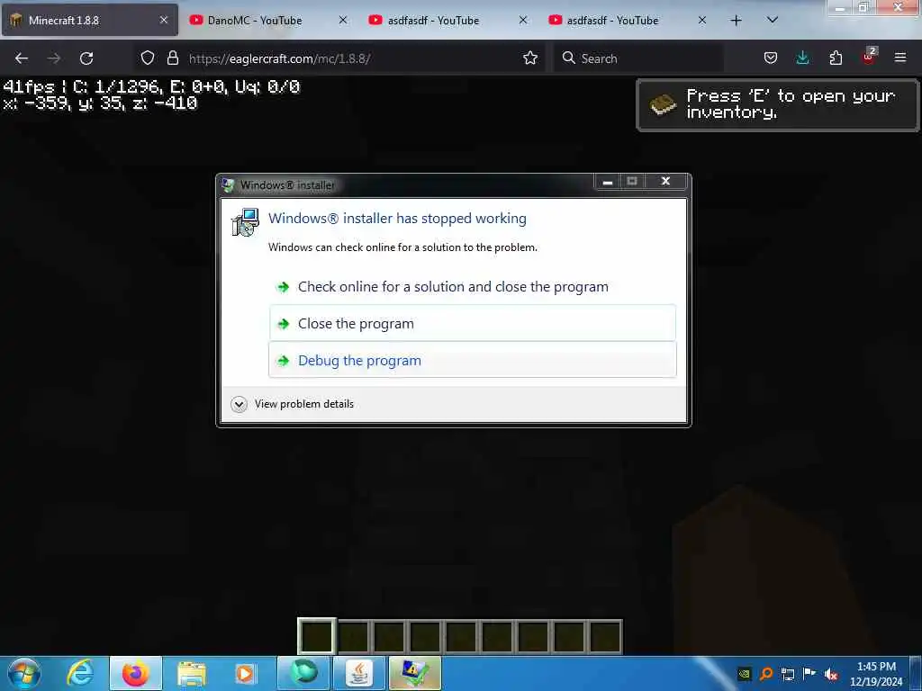Open the Windows Start menu orb
922x691 pixels.
click(x=24, y=673)
